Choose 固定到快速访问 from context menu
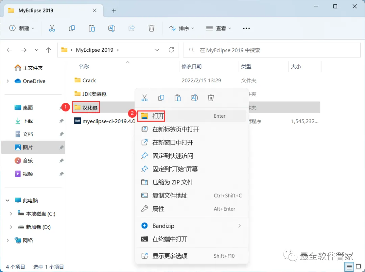This screenshot has height=272, width=365. (x=192, y=156)
